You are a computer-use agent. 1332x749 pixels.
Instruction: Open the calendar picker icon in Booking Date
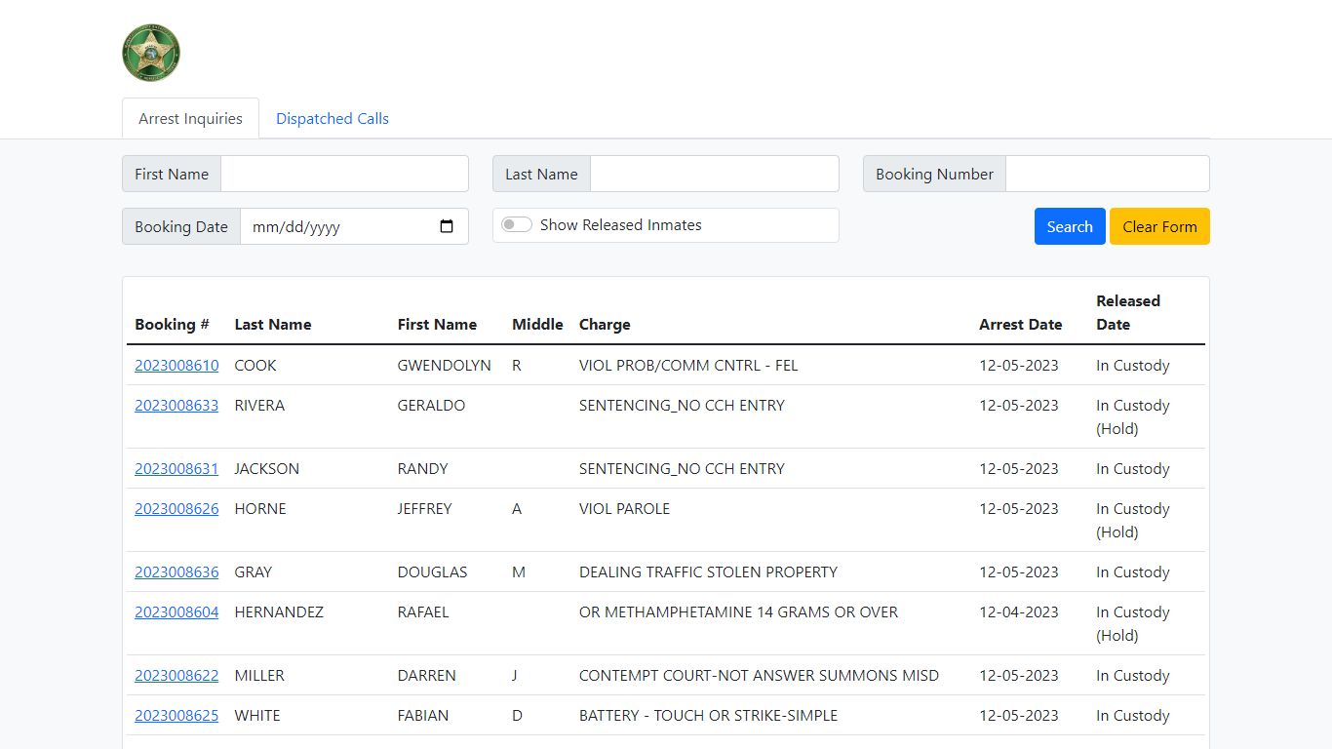[447, 226]
